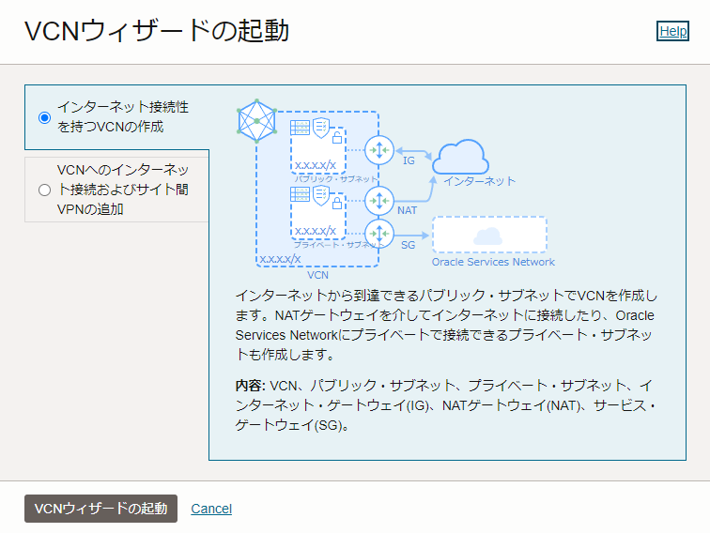Click the VCNウィザードの起動 dialog title

(x=157, y=31)
